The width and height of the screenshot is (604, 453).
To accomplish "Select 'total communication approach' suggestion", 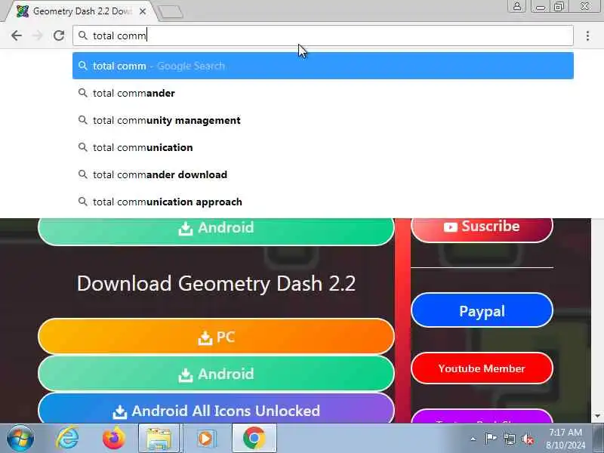I will tap(323, 202).
